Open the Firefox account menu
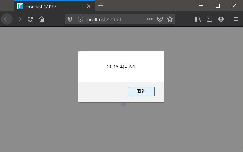This screenshot has width=243, height=152. coord(221,19)
